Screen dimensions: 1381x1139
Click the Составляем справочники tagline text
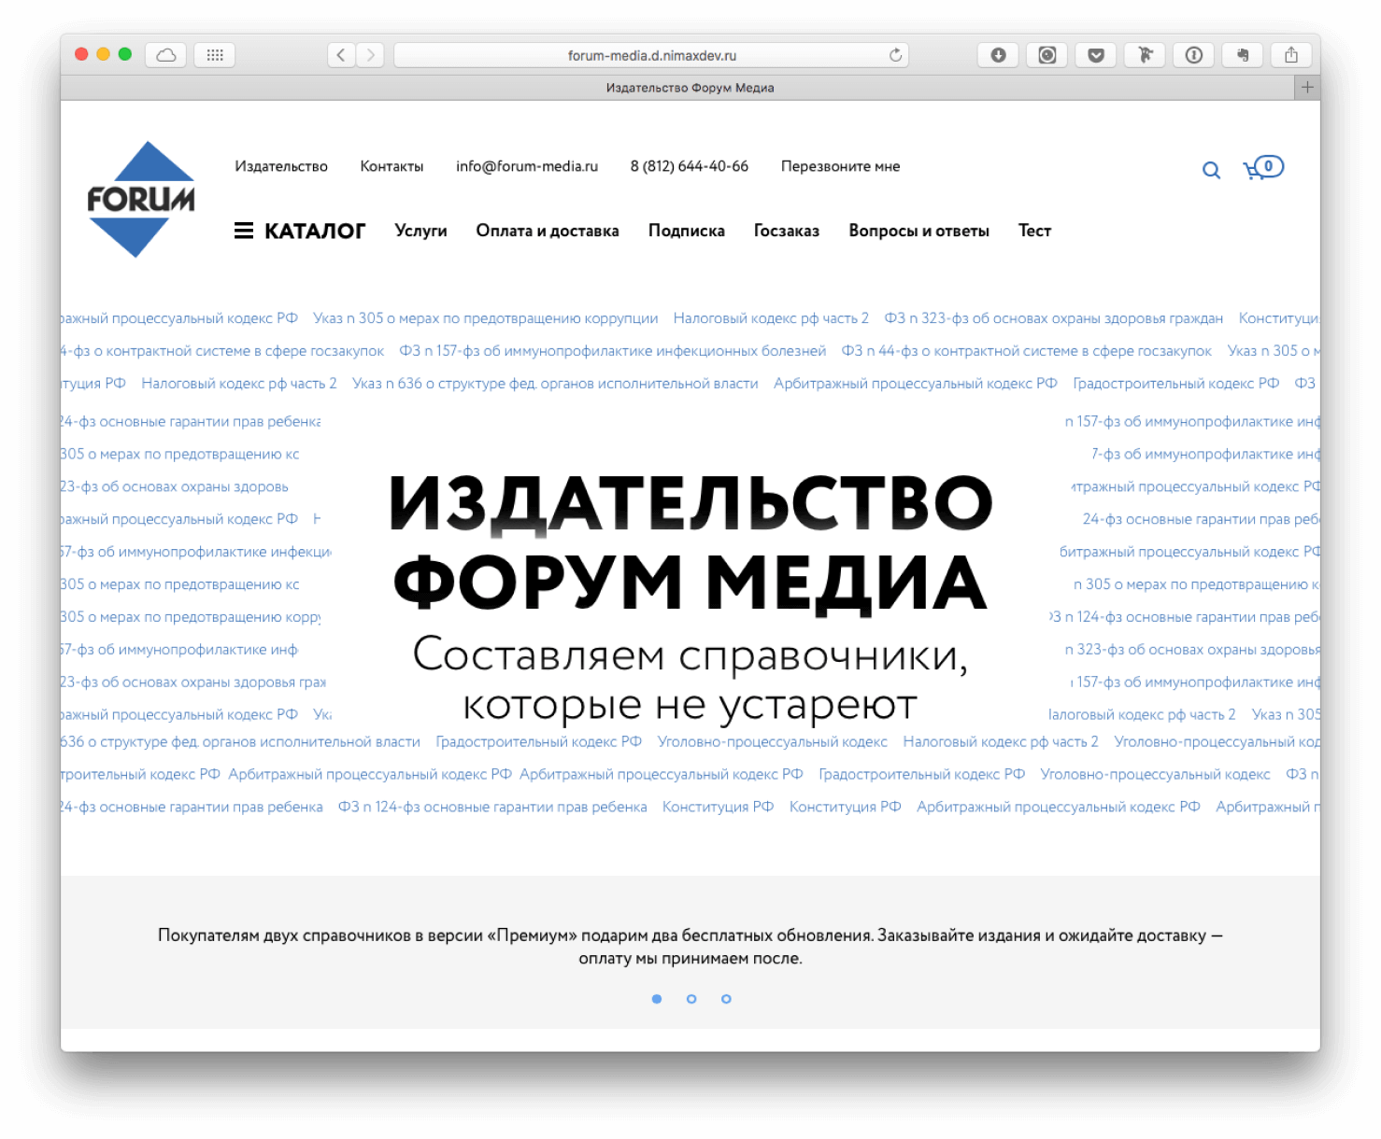[690, 680]
